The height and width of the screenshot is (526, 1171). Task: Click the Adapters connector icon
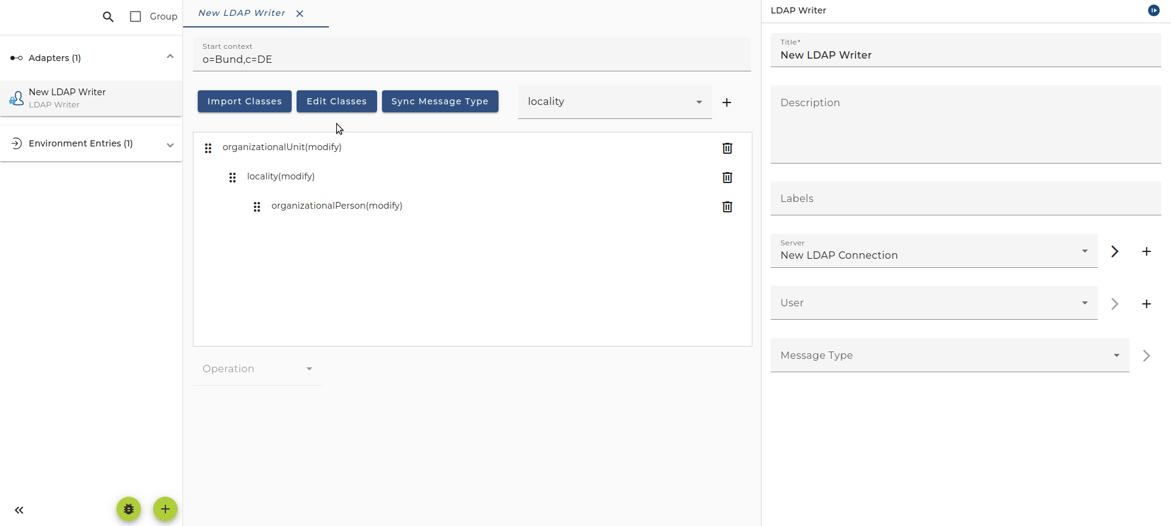pos(16,58)
